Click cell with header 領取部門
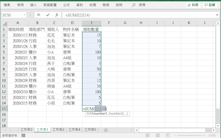Viewport: 221px width, 138px height. click(x=37, y=29)
